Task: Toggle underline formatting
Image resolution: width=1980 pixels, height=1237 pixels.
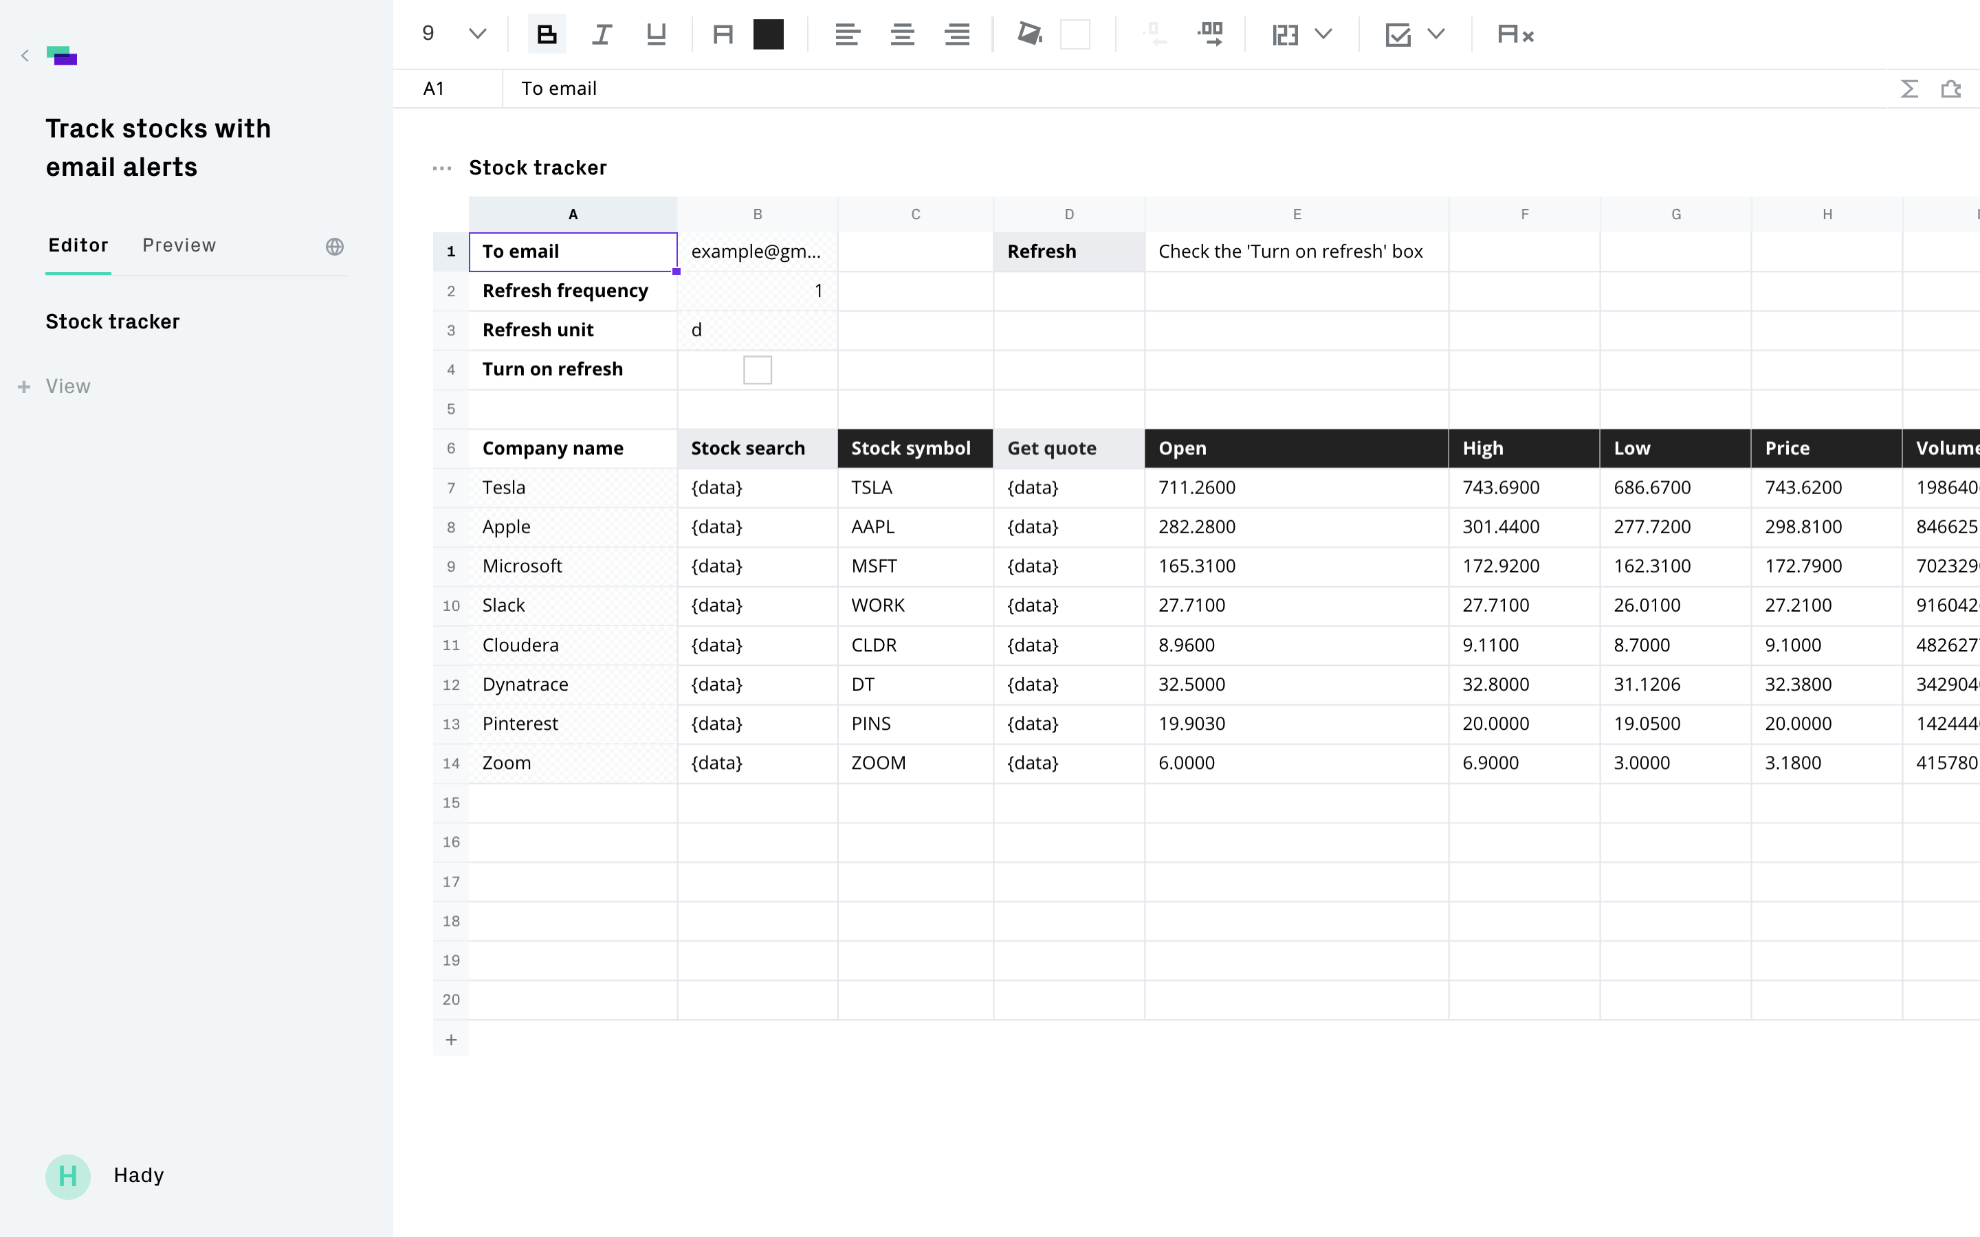Action: click(x=656, y=34)
